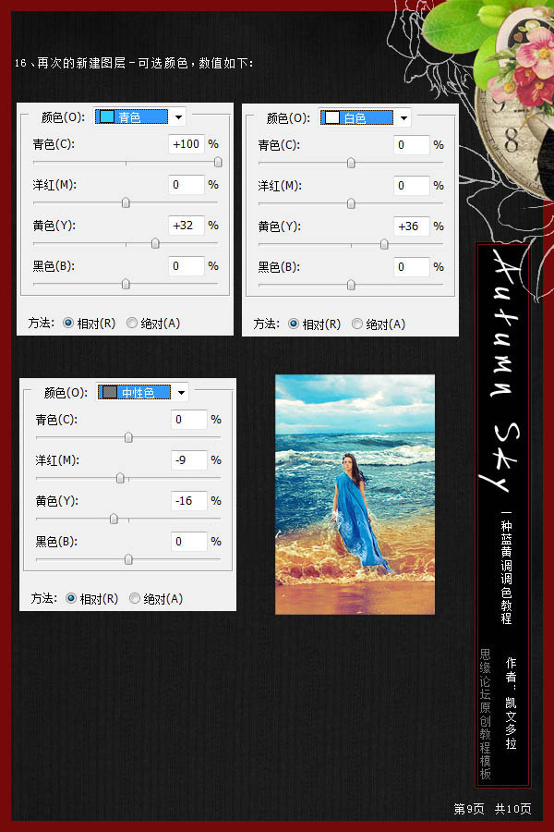Click the gray swatch in the 中性色 dropdown

110,392
